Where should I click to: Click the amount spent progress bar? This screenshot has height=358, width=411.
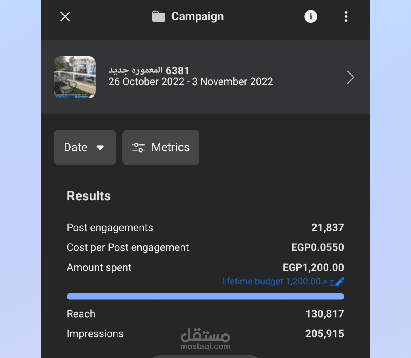tap(205, 296)
